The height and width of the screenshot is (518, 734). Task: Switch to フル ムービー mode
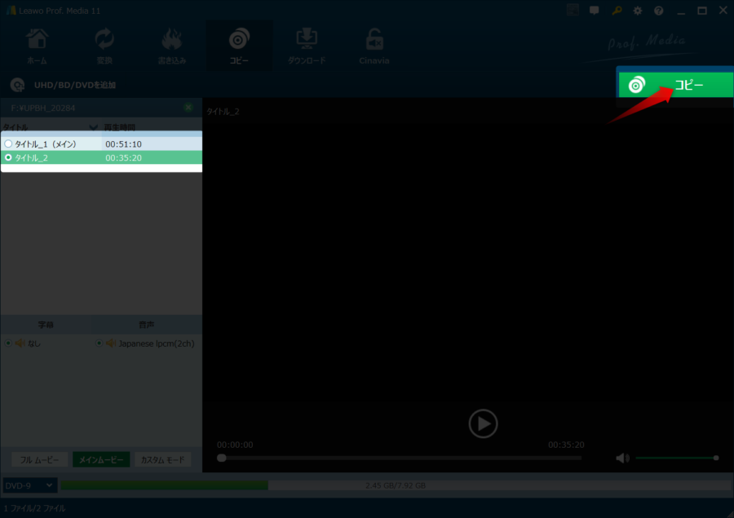39,460
